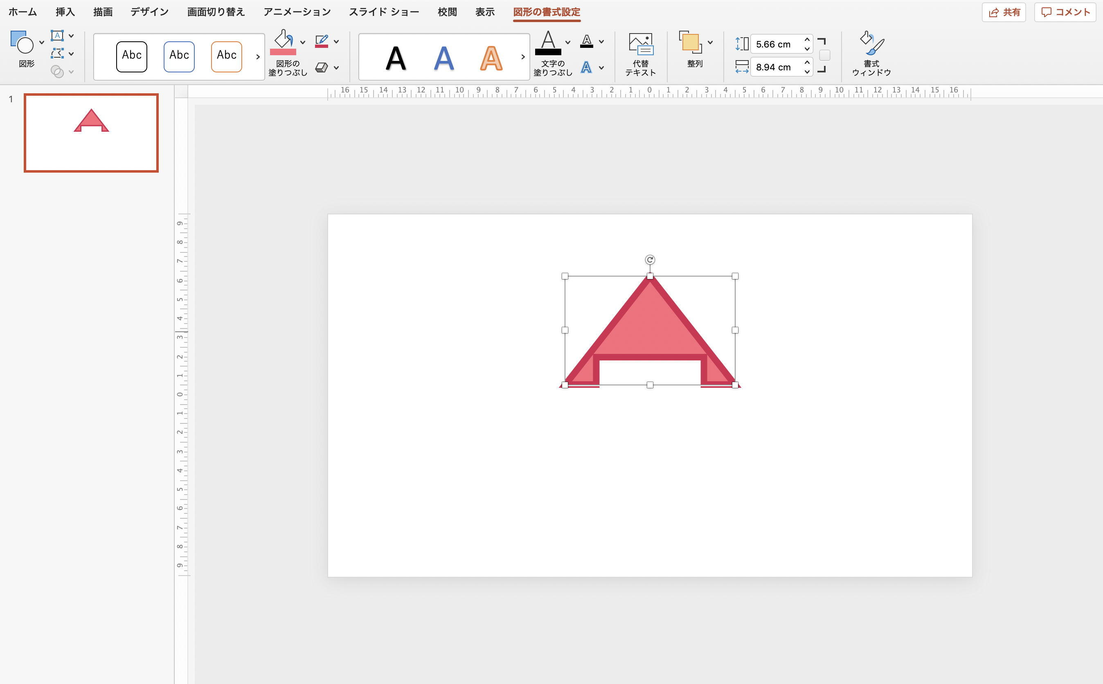
Task: Click the コメント button
Action: tap(1065, 12)
